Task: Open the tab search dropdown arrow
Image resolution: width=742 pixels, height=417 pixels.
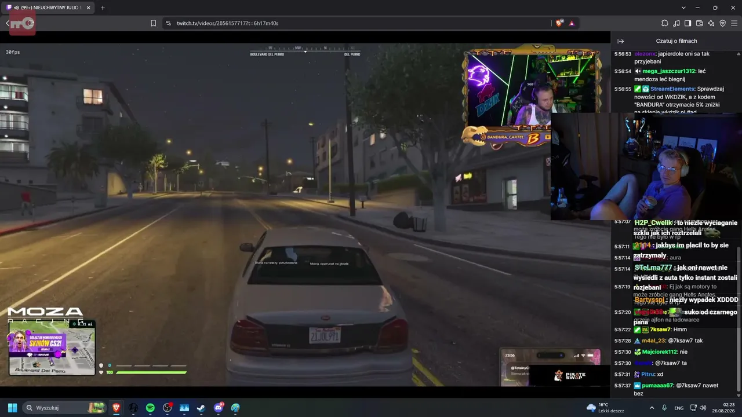Action: tap(683, 8)
